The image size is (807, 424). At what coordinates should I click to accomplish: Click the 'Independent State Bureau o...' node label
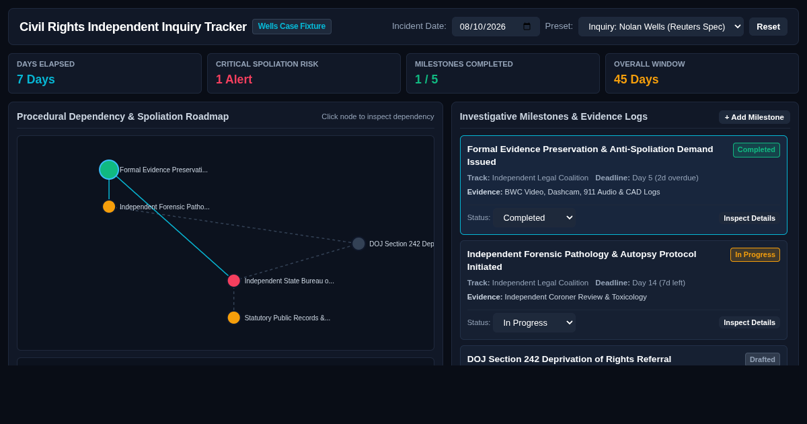289,281
